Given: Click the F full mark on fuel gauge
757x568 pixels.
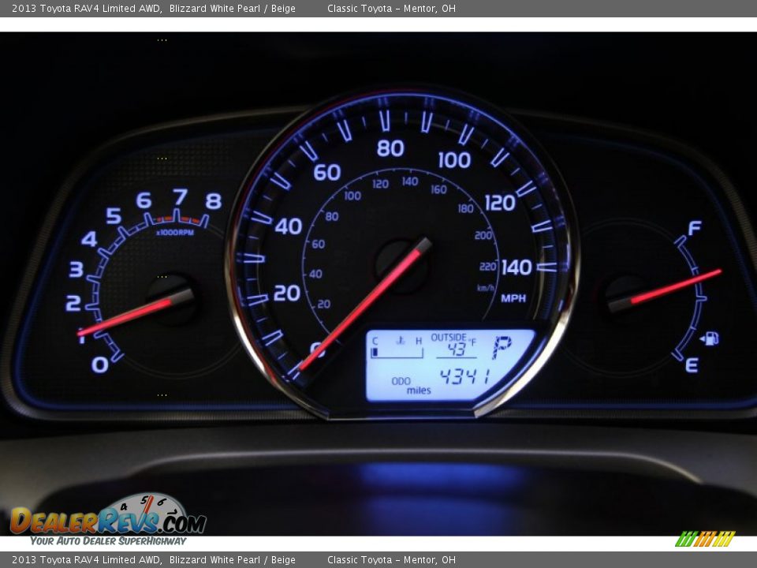Looking at the screenshot, I should tap(694, 229).
